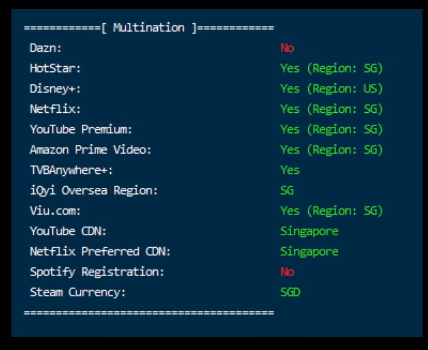The image size is (428, 350).
Task: Click the Netflix label
Action: [55, 109]
